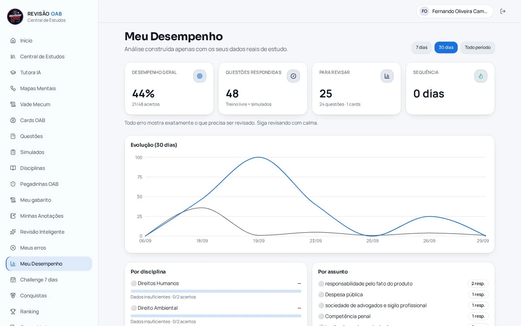Click the Sequência flame icon

(x=481, y=76)
